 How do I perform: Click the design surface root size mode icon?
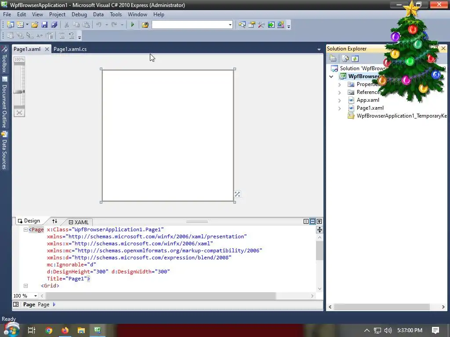point(237,194)
